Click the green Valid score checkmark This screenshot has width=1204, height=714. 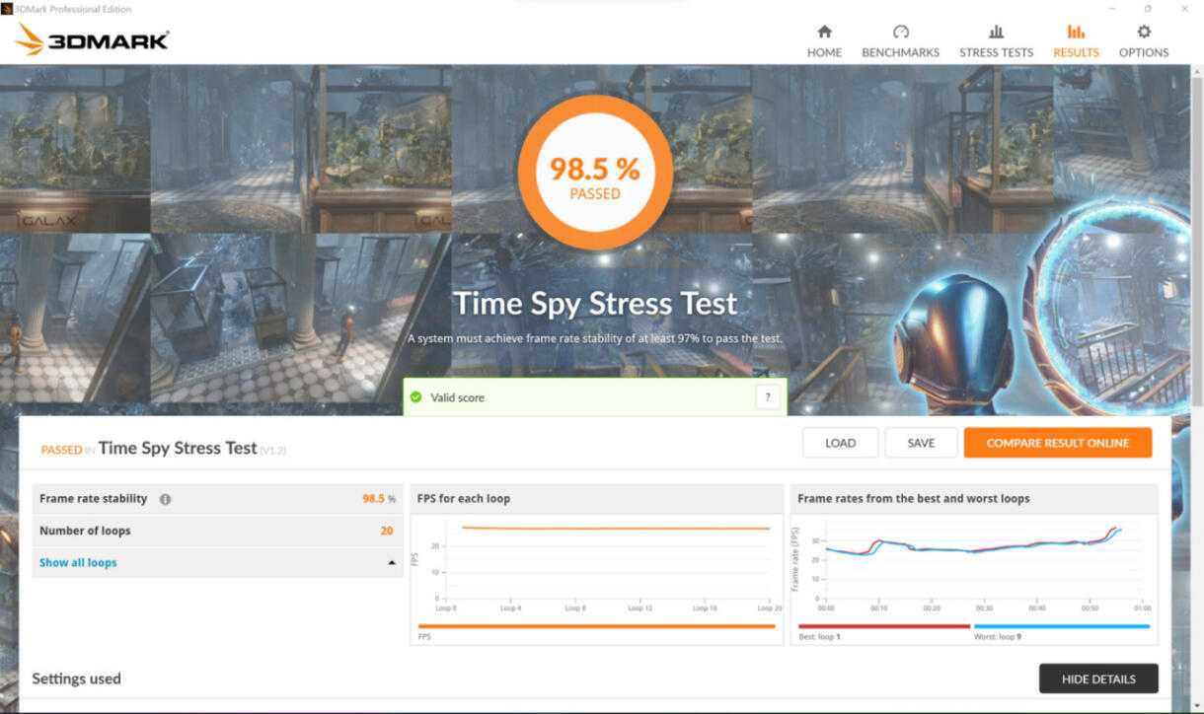click(x=416, y=397)
